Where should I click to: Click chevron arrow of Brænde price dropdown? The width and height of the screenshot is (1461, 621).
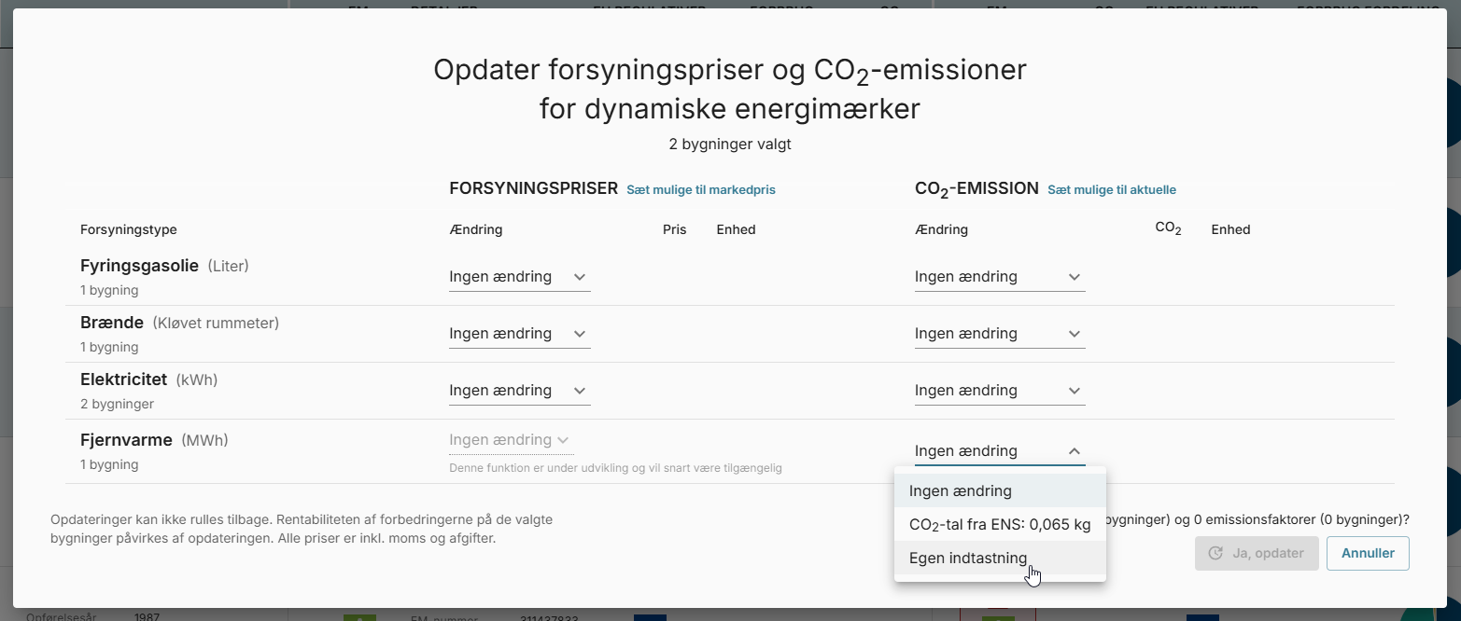(x=580, y=334)
